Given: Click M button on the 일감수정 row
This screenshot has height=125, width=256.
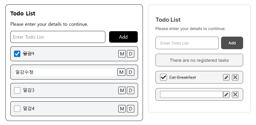Looking at the screenshot, I should click(121, 72).
